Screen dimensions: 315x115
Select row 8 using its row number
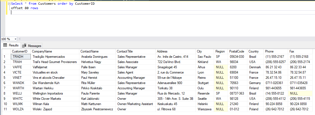5,93
